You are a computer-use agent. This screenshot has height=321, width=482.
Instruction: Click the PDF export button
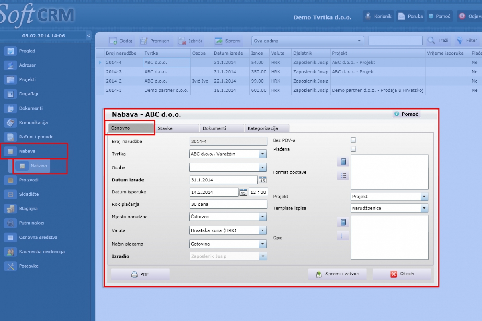click(x=140, y=274)
